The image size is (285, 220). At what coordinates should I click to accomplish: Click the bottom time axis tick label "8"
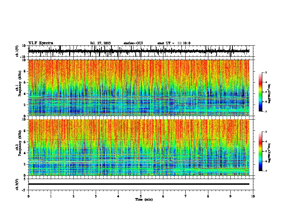coord(208,196)
